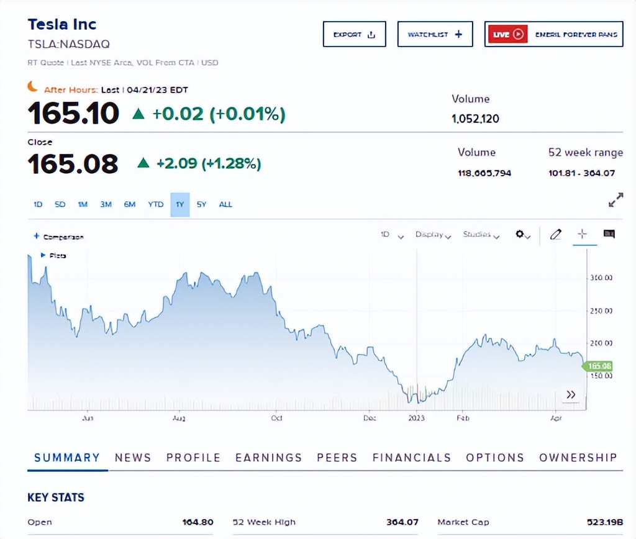The image size is (636, 539).
Task: Open the Display dropdown
Action: pyautogui.click(x=433, y=235)
